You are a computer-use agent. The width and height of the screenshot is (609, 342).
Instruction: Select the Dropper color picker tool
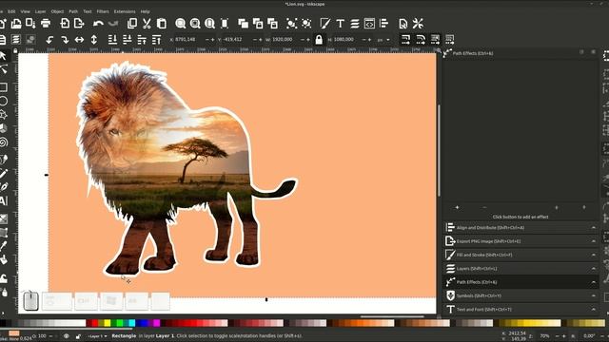tap(3, 246)
